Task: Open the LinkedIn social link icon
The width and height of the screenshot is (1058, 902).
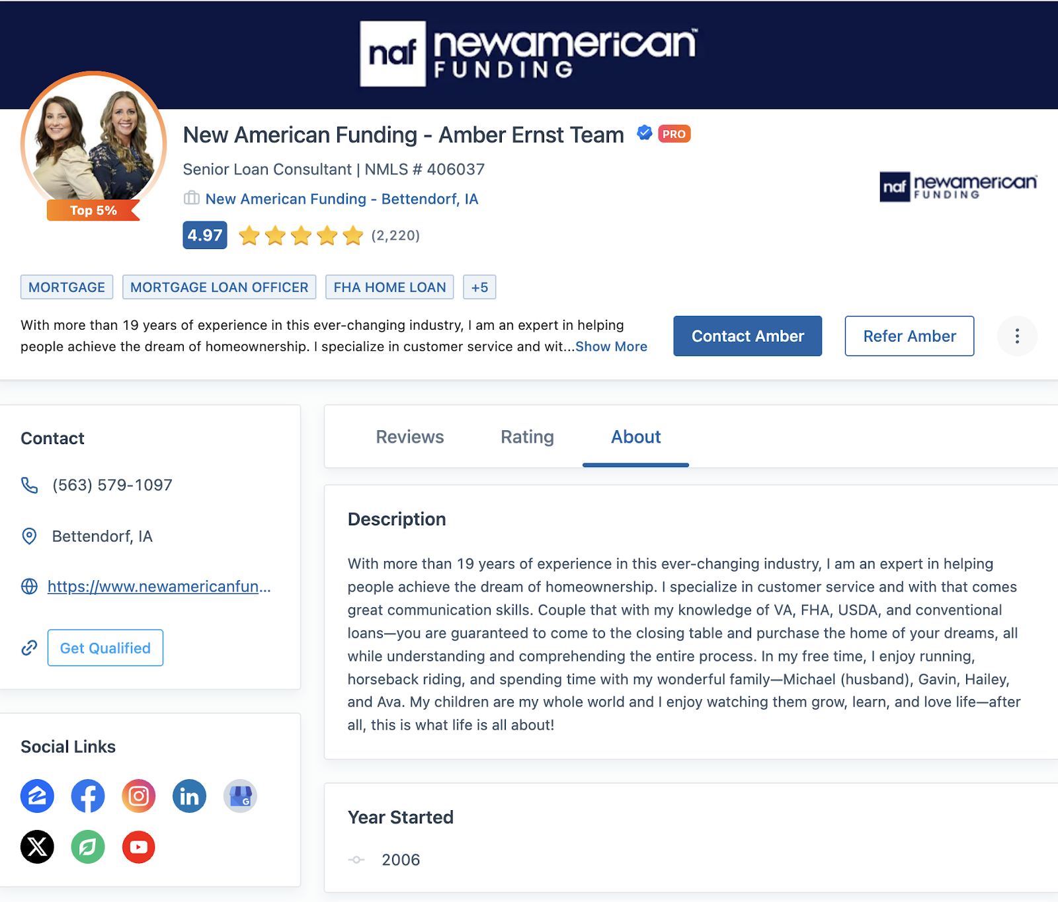Action: pyautogui.click(x=190, y=796)
